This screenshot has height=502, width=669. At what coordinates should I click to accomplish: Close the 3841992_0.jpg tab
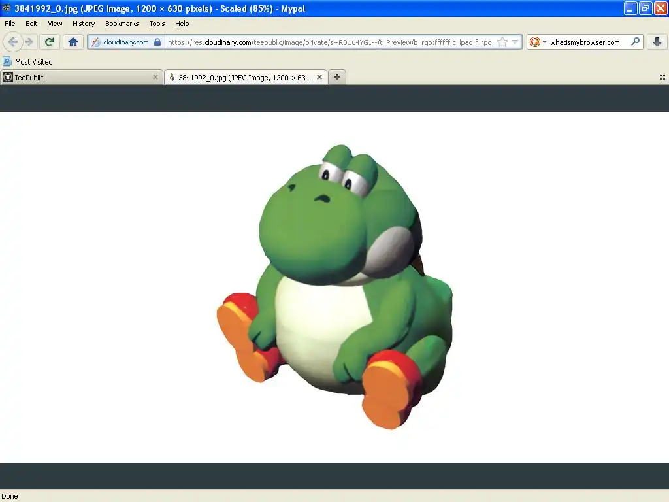pyautogui.click(x=319, y=77)
